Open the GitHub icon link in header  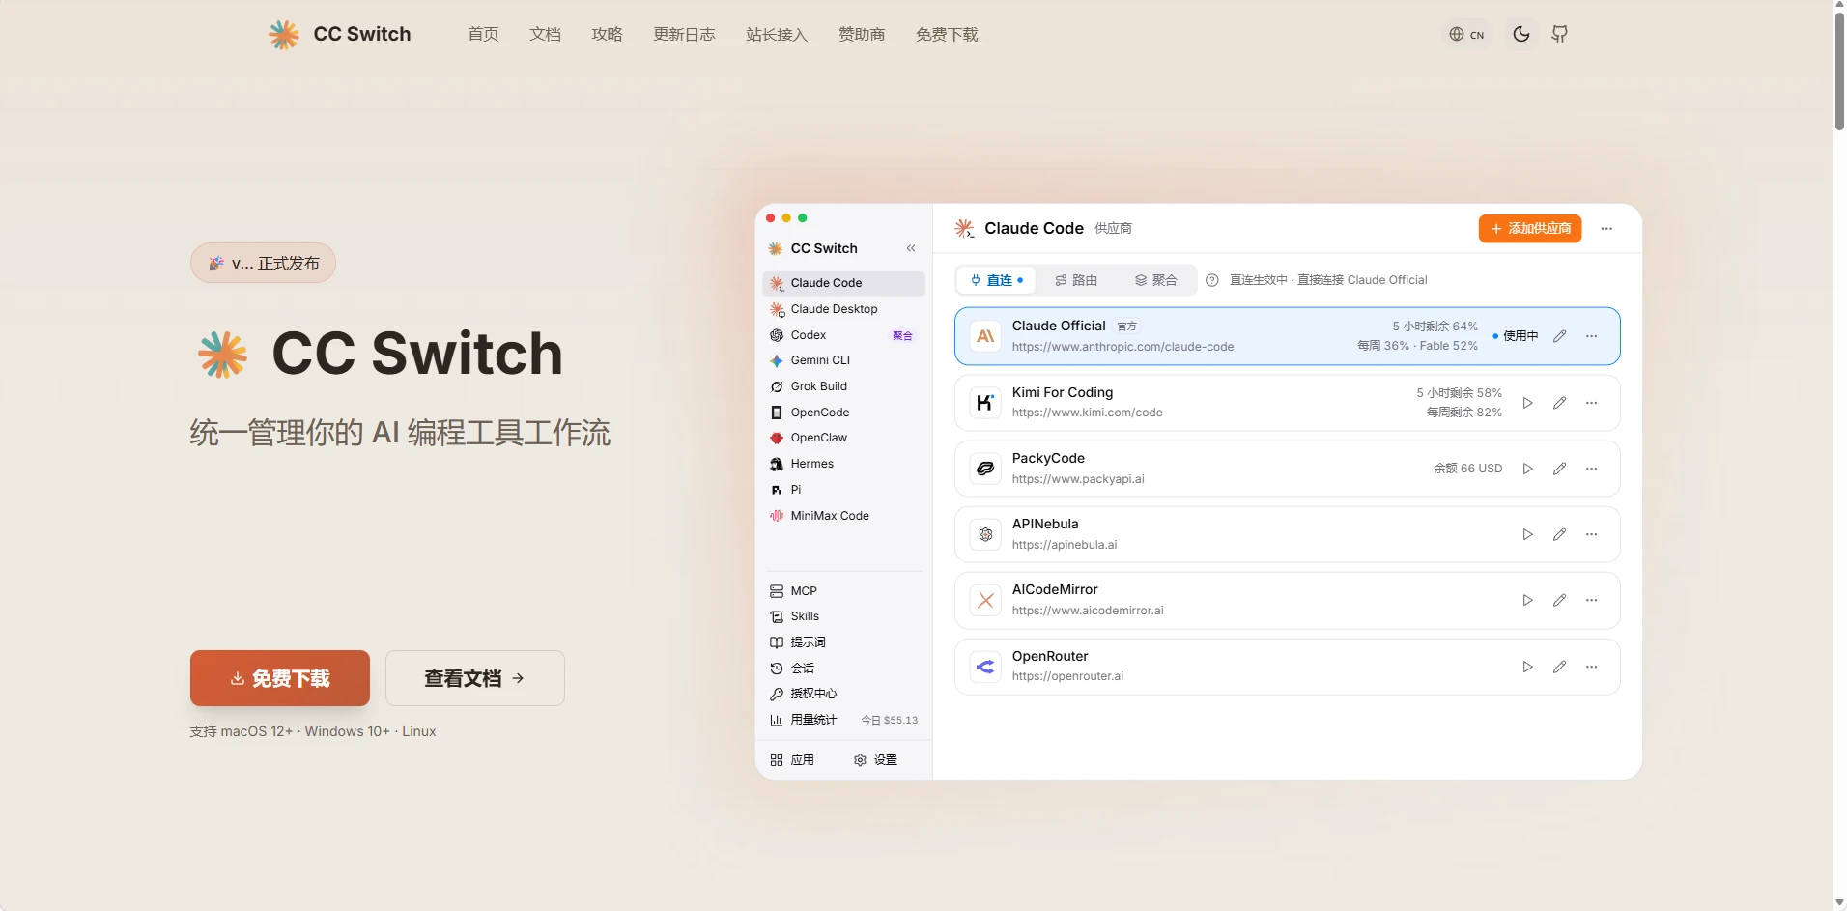[x=1559, y=34]
